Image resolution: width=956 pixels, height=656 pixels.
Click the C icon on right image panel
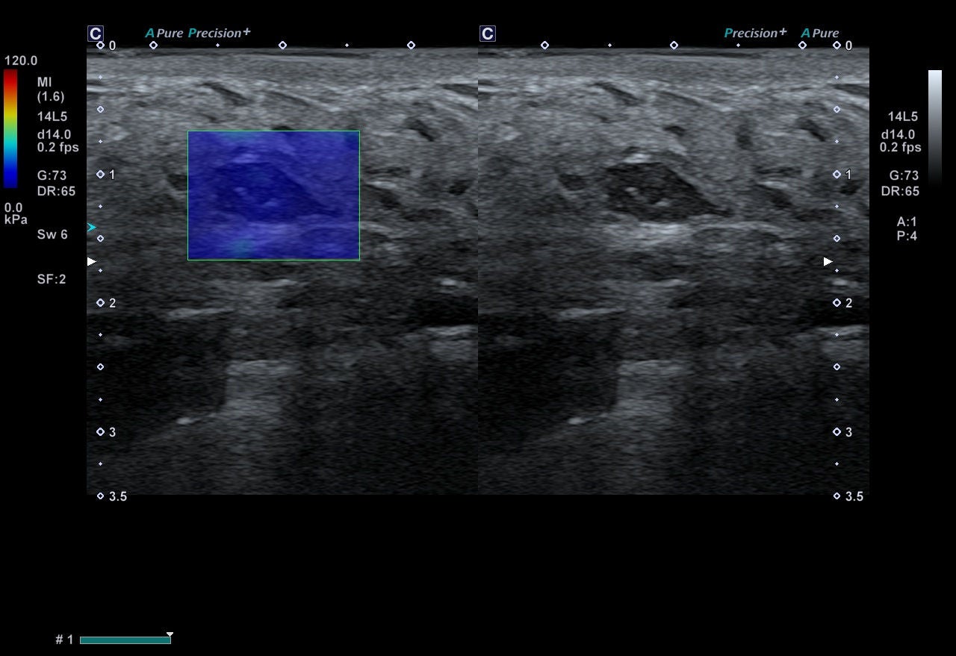click(x=487, y=34)
